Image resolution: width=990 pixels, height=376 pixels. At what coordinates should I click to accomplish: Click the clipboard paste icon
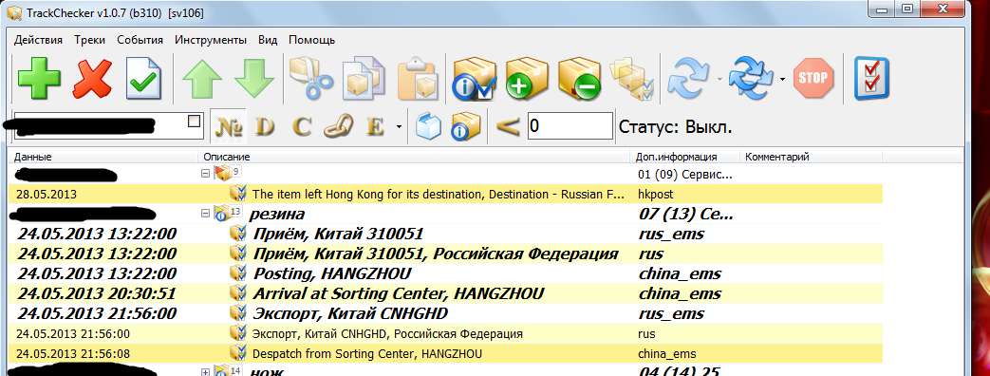coord(418,79)
